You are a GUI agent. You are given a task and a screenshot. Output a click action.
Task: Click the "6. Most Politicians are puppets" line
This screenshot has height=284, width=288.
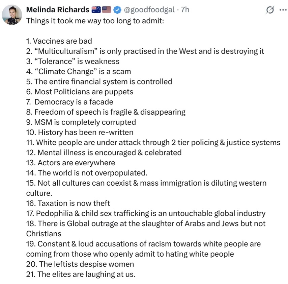(80, 92)
